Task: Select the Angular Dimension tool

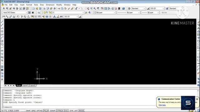Action: pos(28,16)
